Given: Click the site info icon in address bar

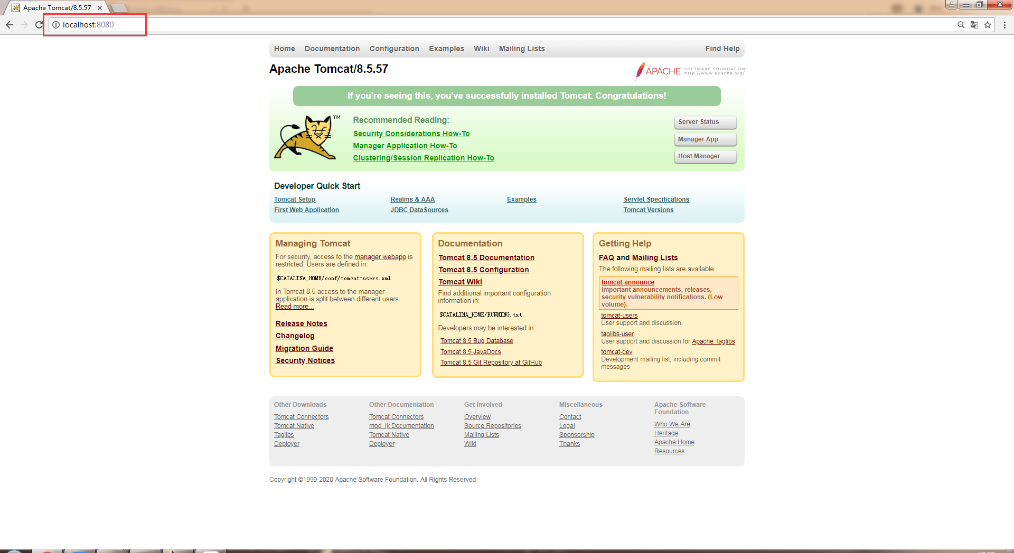Looking at the screenshot, I should (x=56, y=25).
